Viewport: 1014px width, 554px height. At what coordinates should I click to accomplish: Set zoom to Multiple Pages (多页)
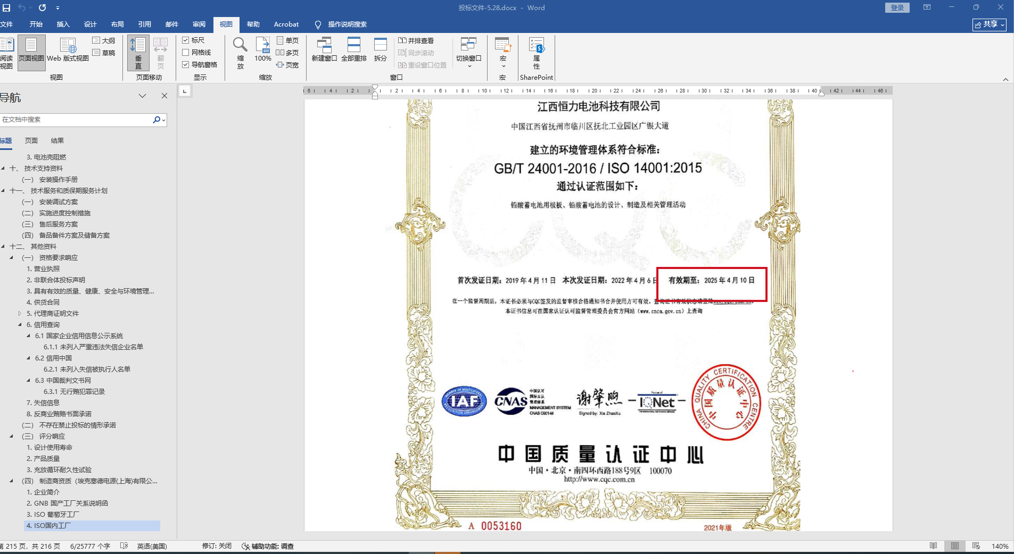click(288, 53)
